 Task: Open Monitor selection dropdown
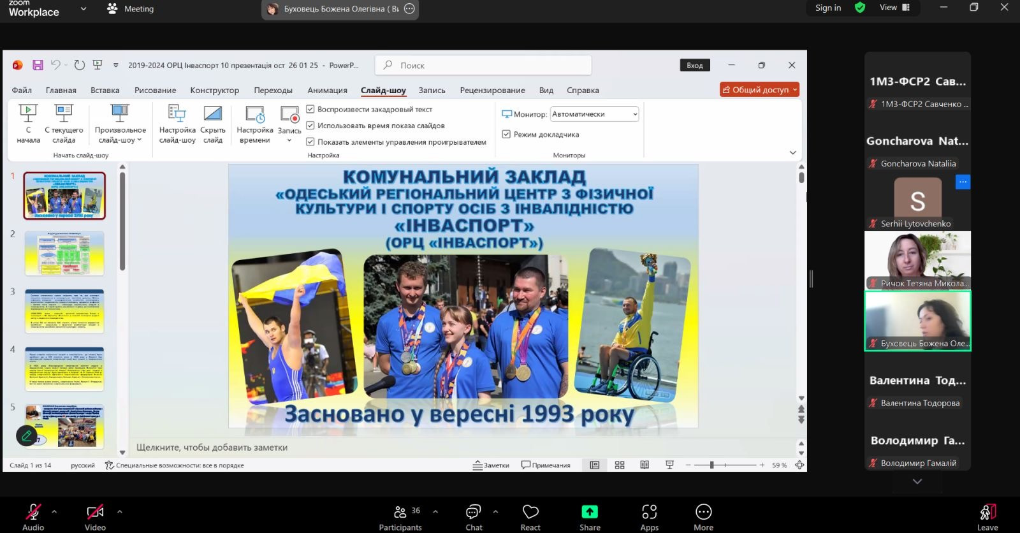594,114
